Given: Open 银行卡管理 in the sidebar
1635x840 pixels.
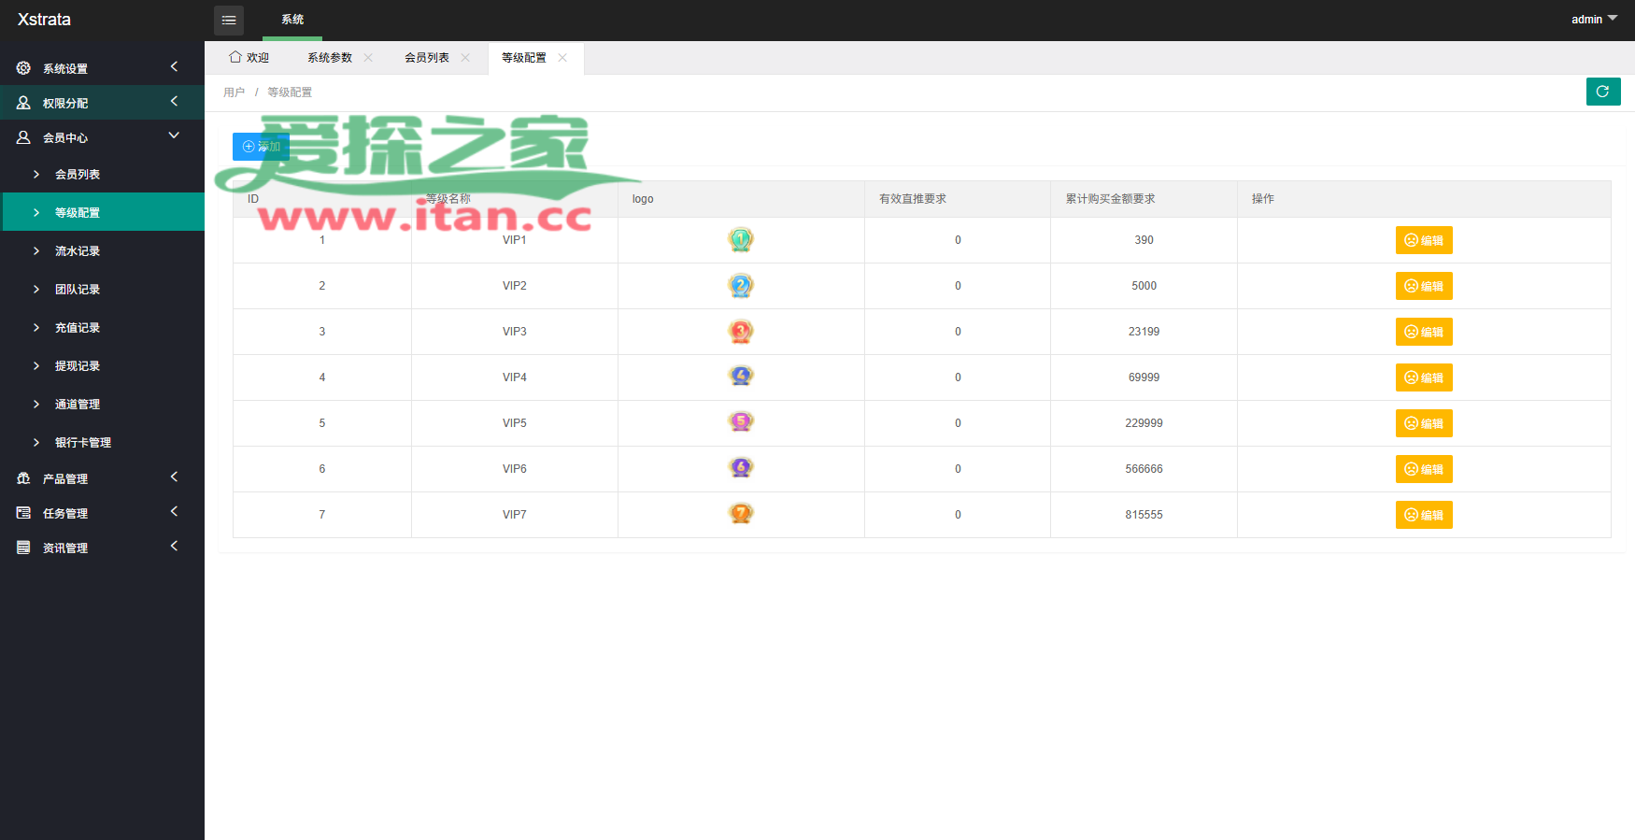Looking at the screenshot, I should click(x=83, y=443).
